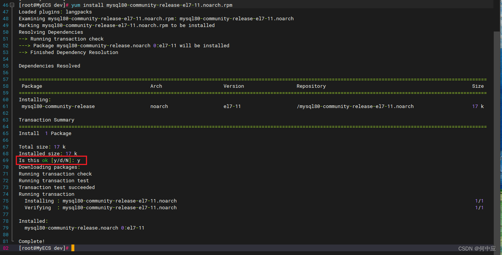
Task: Click 'Running transaction check' on line 71
Action: point(55,174)
